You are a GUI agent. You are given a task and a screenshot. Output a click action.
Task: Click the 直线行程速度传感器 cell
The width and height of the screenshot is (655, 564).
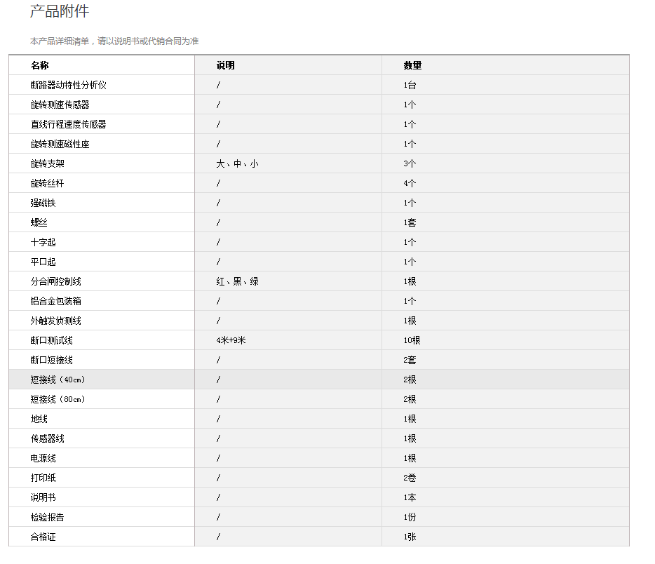[68, 124]
